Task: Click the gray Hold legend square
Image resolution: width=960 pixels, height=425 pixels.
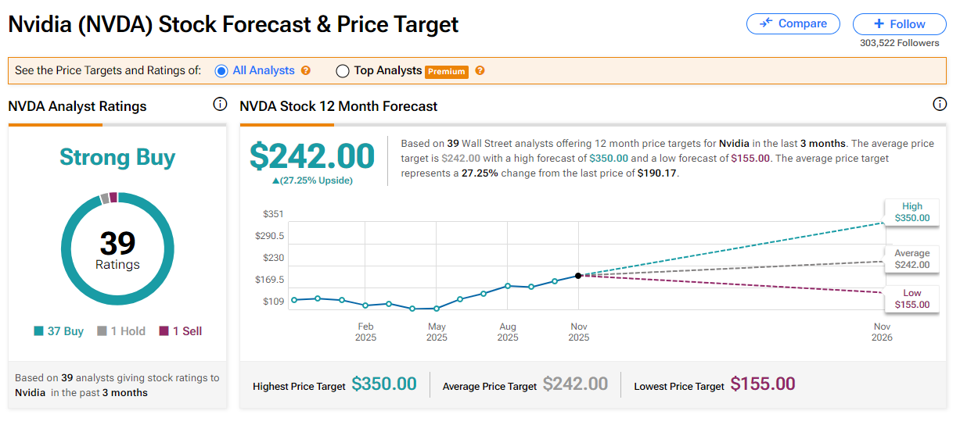Action: 102,331
